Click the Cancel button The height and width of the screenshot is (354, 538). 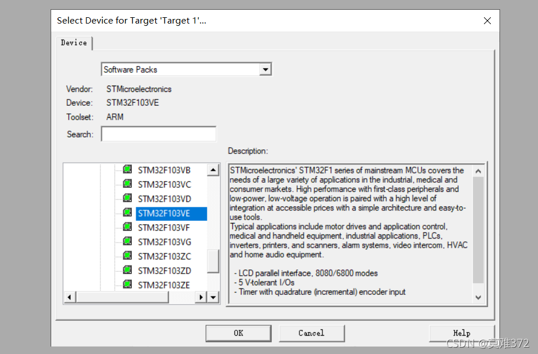tap(312, 333)
